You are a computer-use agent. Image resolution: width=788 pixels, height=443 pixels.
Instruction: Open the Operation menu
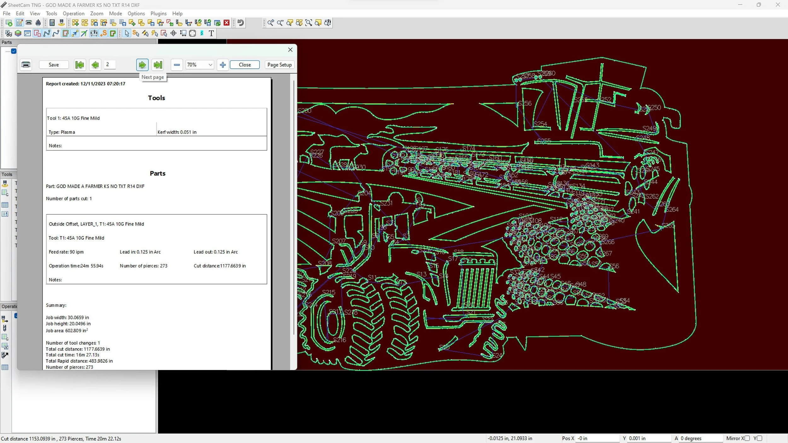[73, 14]
